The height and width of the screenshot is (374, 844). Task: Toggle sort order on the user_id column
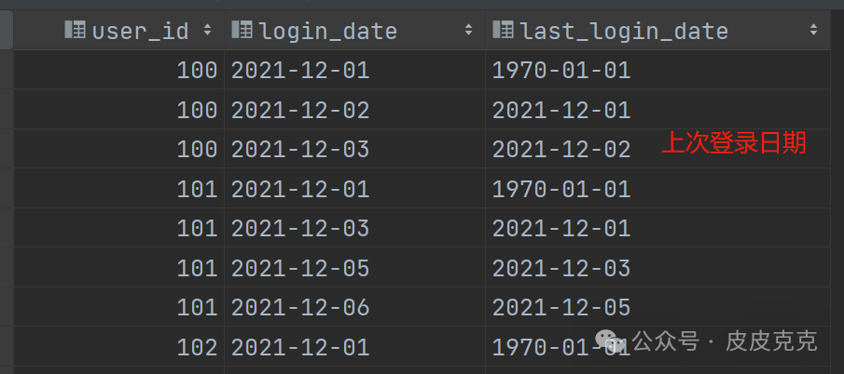point(207,30)
